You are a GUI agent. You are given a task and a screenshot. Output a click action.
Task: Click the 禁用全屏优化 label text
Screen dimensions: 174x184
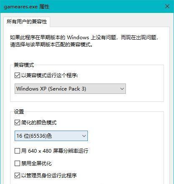[x=36, y=163]
